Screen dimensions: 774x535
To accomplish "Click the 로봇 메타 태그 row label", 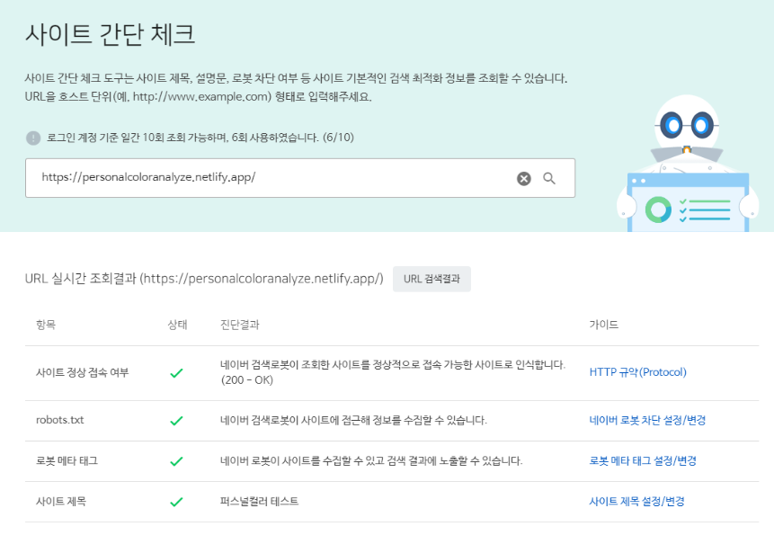I will point(67,460).
